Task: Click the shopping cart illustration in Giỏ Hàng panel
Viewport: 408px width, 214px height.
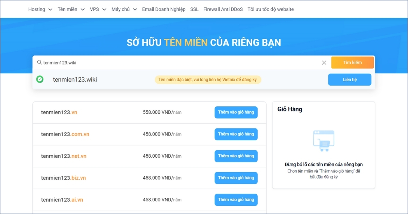Action: point(323,141)
